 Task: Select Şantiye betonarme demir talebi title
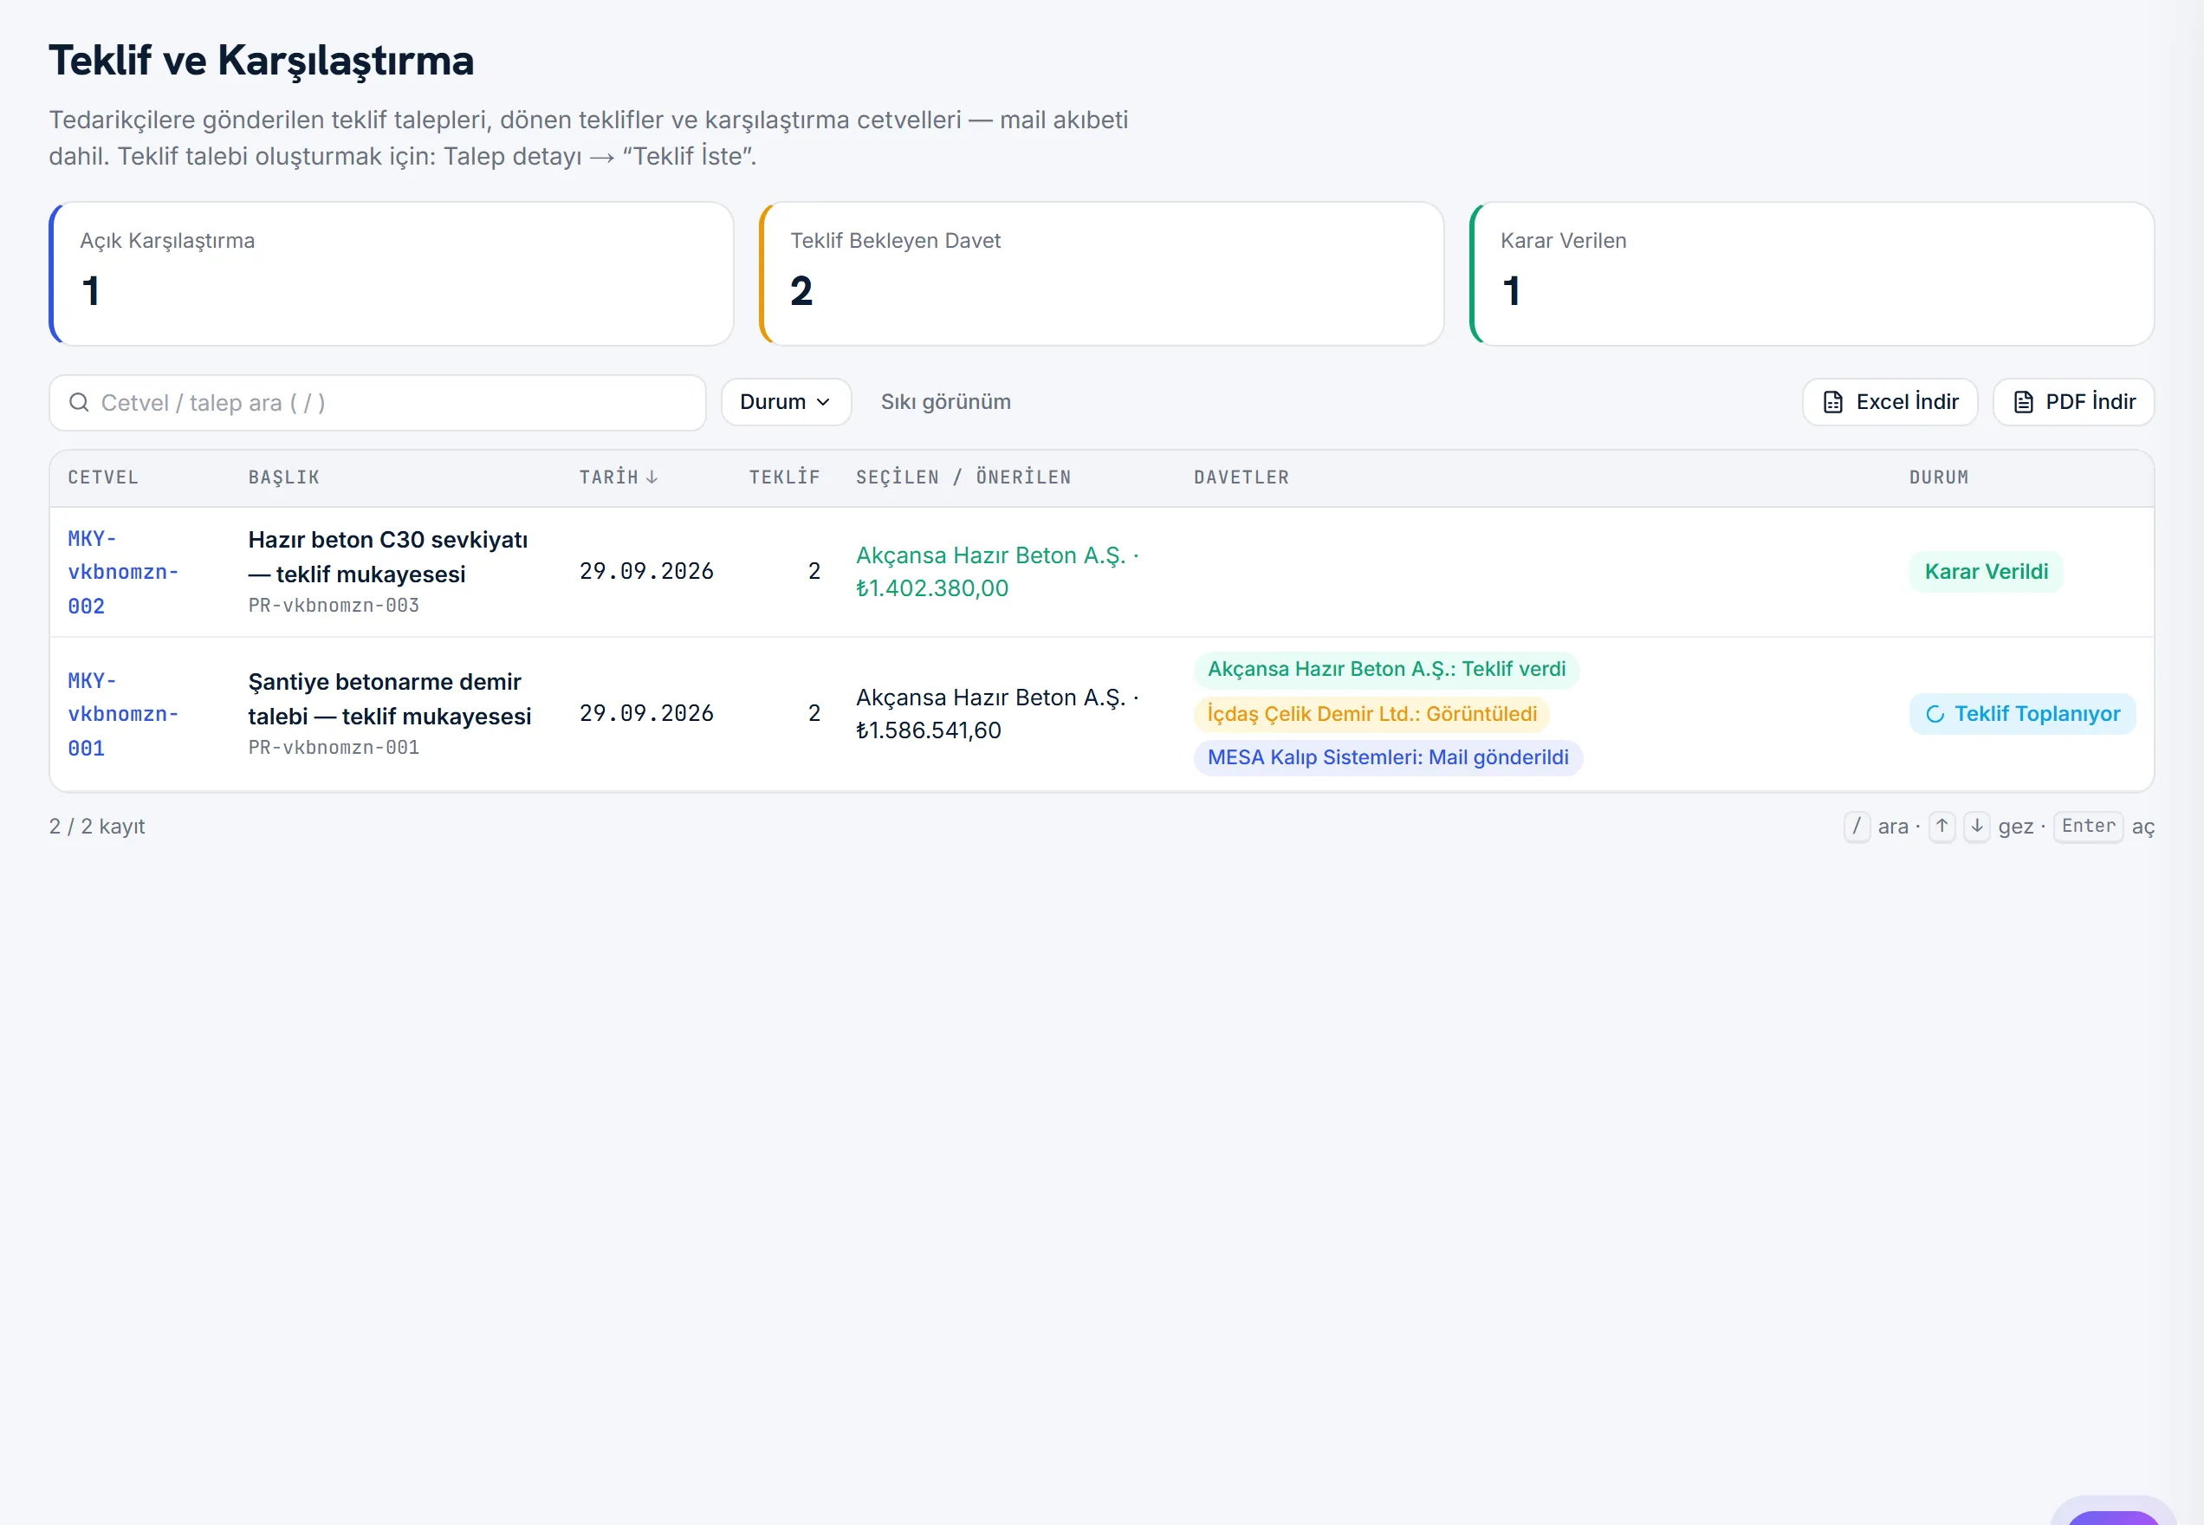[x=389, y=698]
